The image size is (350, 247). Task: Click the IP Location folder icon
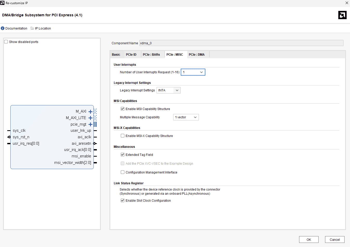(32, 28)
